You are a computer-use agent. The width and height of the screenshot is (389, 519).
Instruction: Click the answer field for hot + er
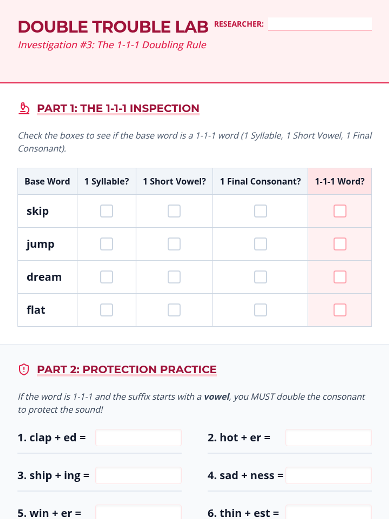click(328, 438)
